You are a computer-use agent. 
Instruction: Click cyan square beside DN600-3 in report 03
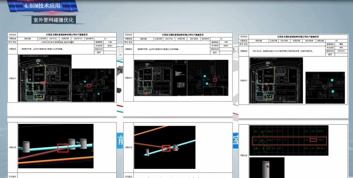pyautogui.click(x=331, y=81)
